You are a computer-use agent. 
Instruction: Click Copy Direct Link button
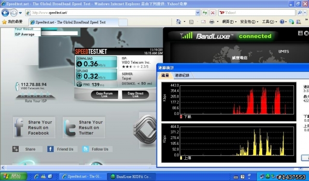click(x=135, y=95)
